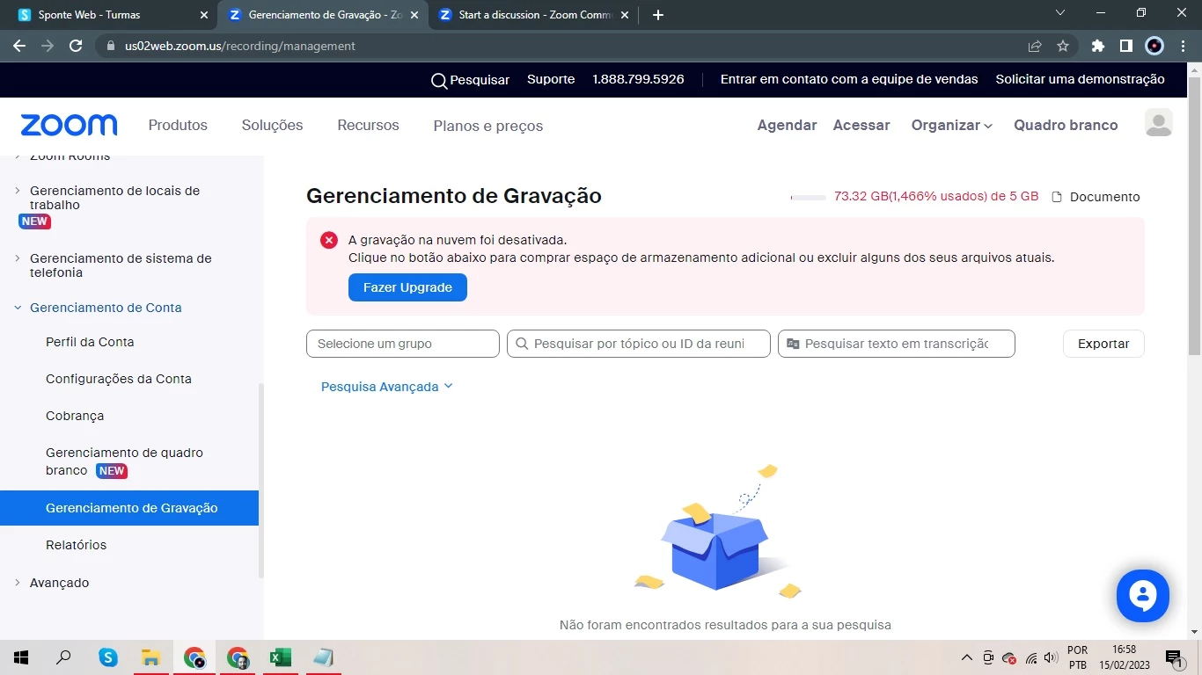1202x675 pixels.
Task: Click the Zoom logo
Action: click(x=69, y=125)
